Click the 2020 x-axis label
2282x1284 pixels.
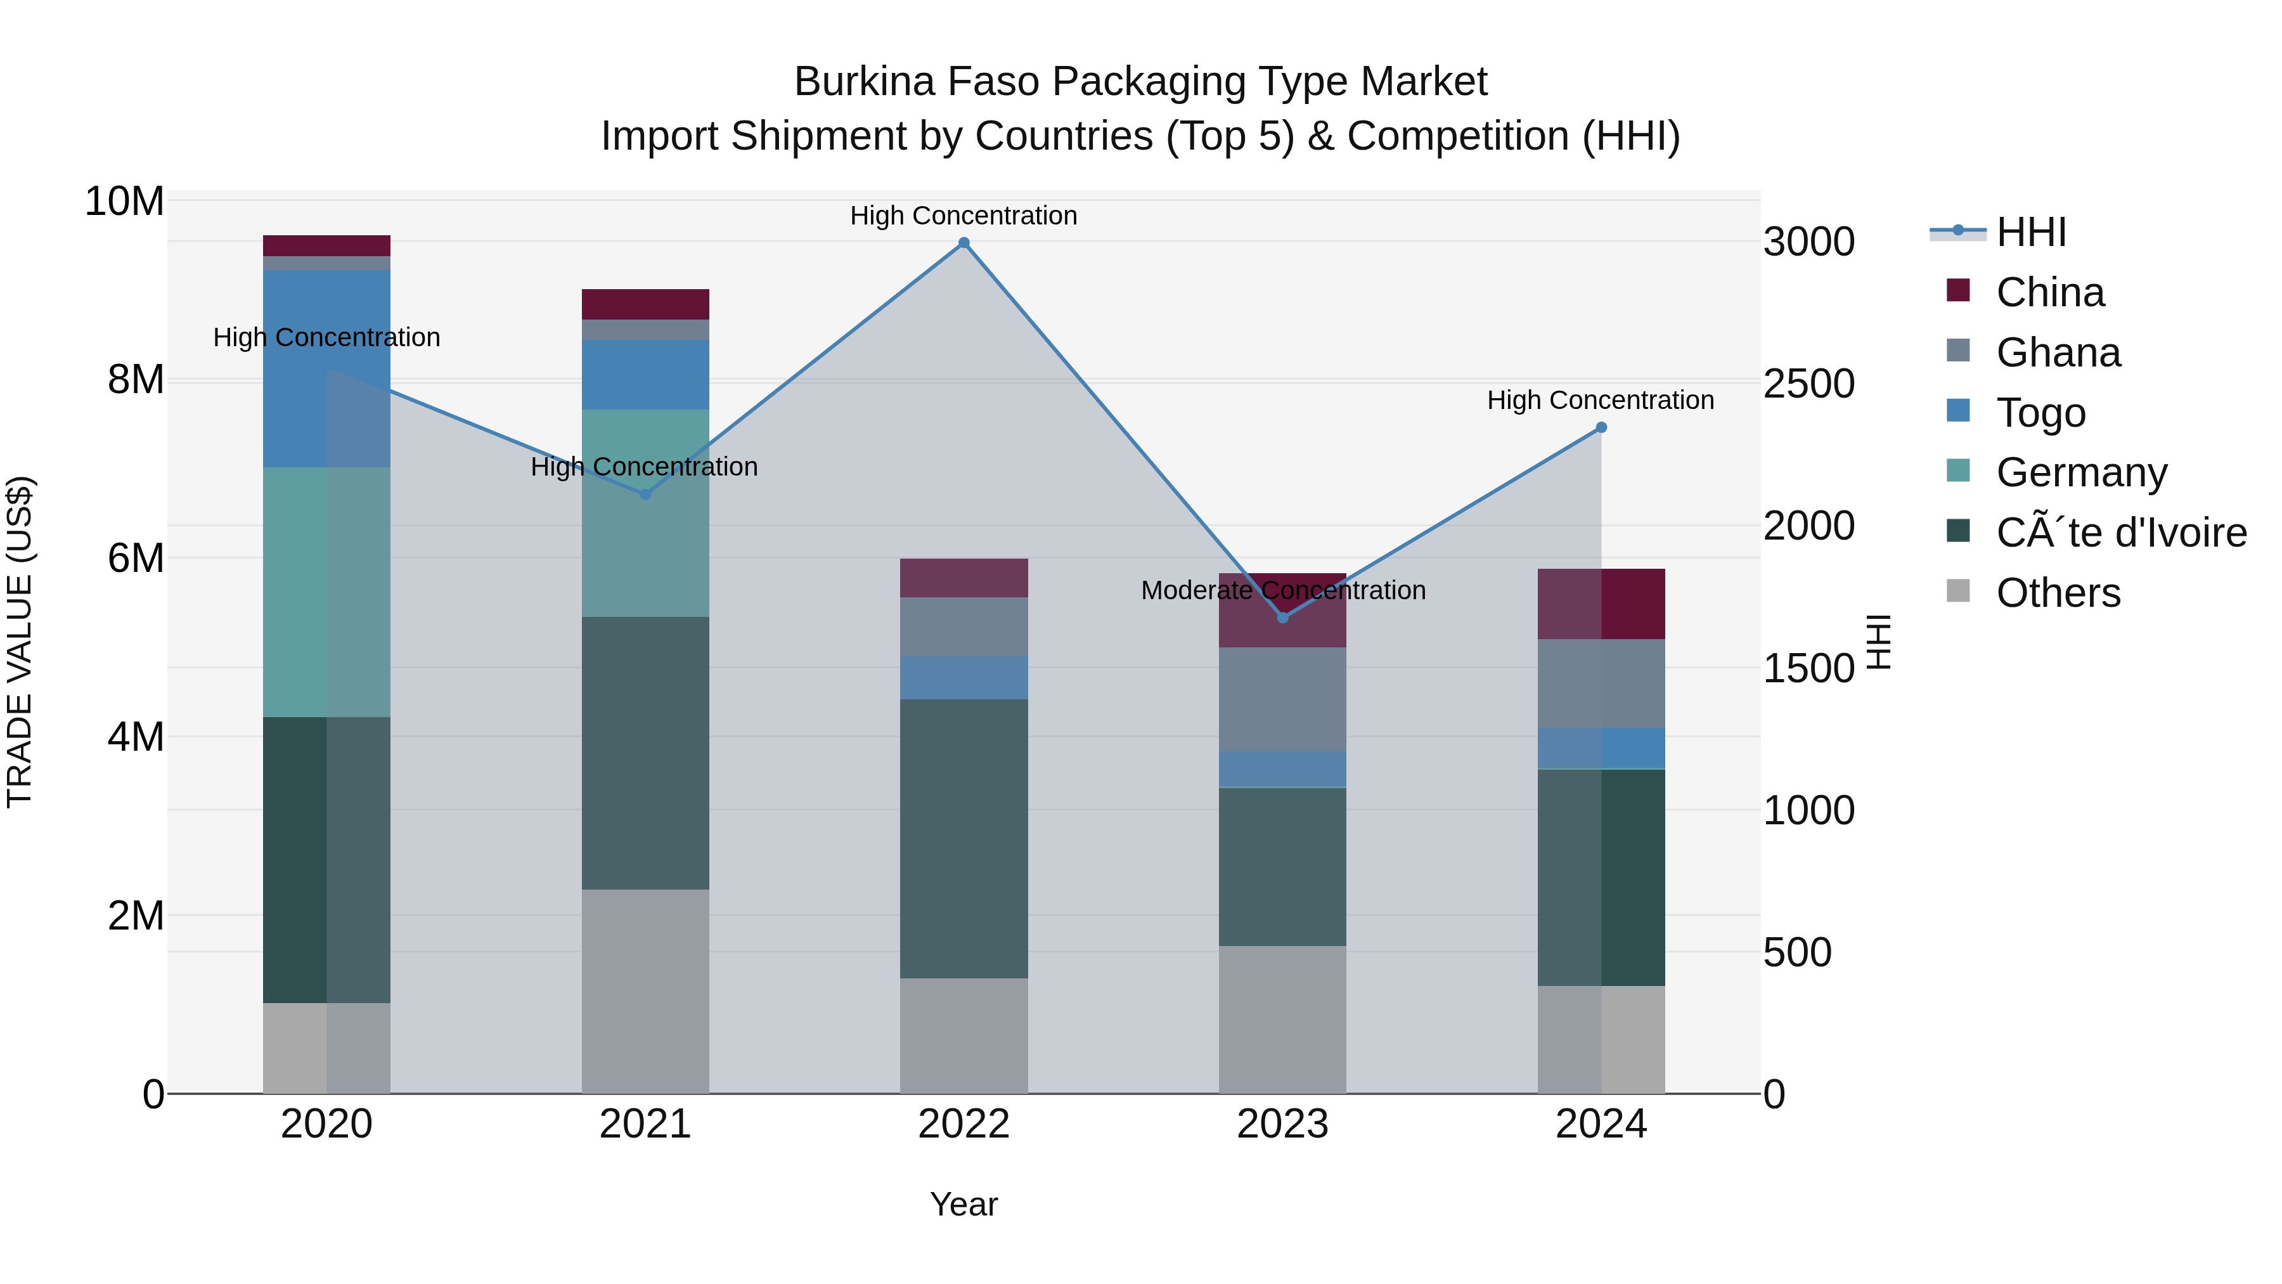pos(326,1124)
